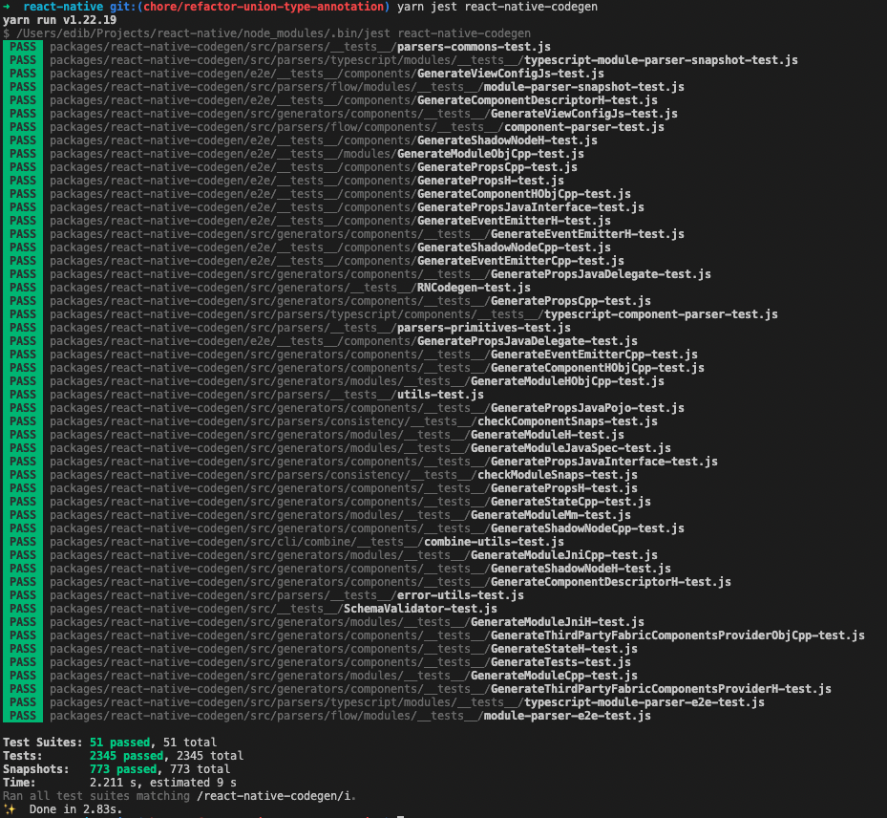
Task: Click file name parsers-commons-test.js
Action: click(474, 47)
